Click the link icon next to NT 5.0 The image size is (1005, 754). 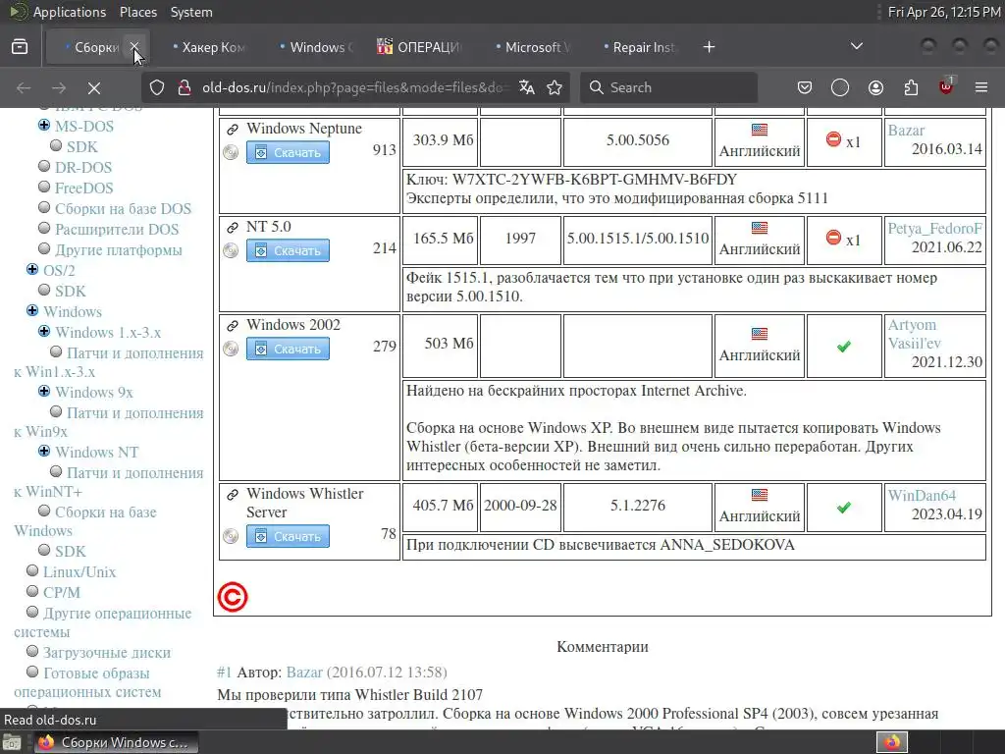[x=233, y=228]
